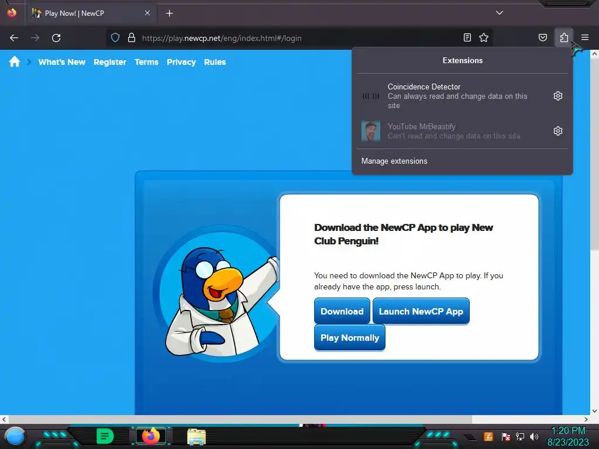Image resolution: width=599 pixels, height=449 pixels.
Task: Click the Play Normally button
Action: click(350, 337)
